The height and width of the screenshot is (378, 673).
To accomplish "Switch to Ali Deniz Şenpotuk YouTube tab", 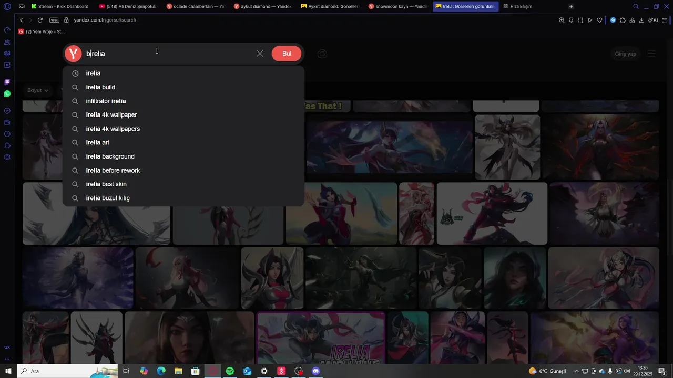I will [128, 6].
